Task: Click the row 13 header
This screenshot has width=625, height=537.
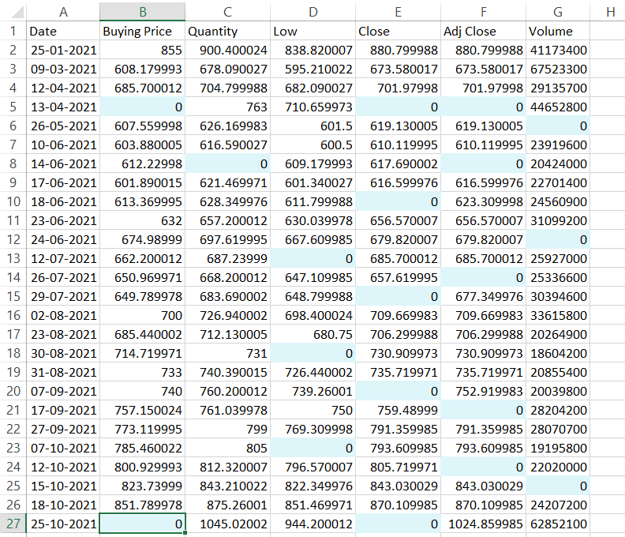Action: 13,258
